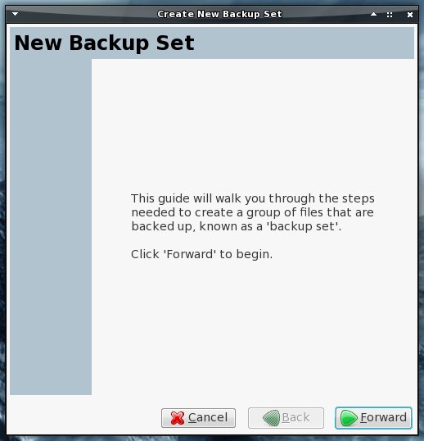Click the 'backup set' quoted phrase in description
The height and width of the screenshot is (441, 424).
click(303, 226)
